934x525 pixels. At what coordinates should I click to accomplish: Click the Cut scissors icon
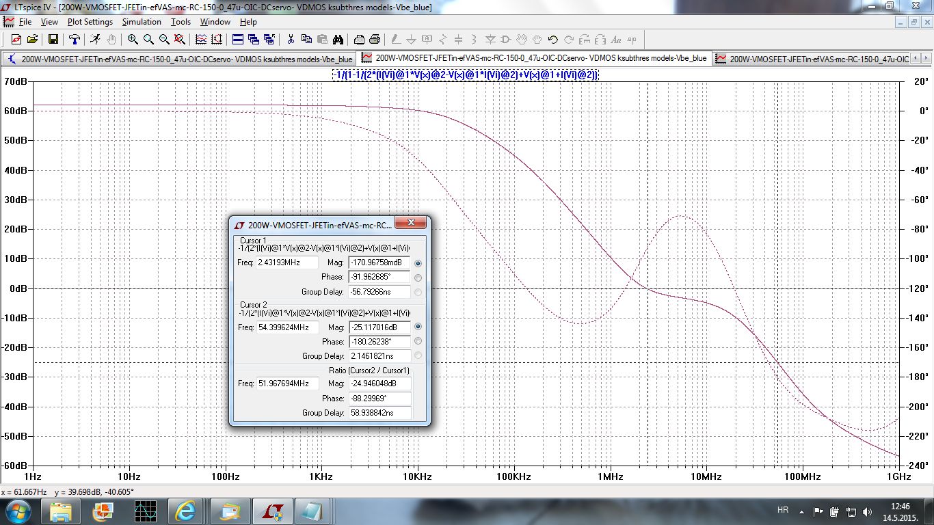point(291,40)
